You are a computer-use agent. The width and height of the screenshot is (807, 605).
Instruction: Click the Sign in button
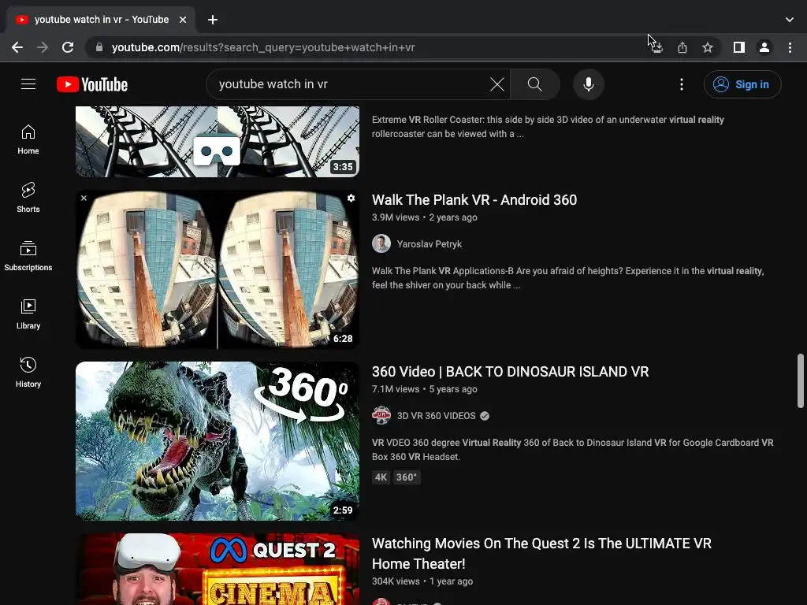(x=742, y=84)
